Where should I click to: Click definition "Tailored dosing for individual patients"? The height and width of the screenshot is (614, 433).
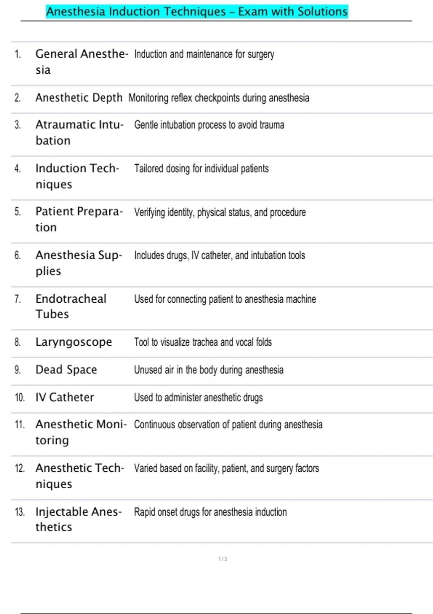pyautogui.click(x=201, y=169)
